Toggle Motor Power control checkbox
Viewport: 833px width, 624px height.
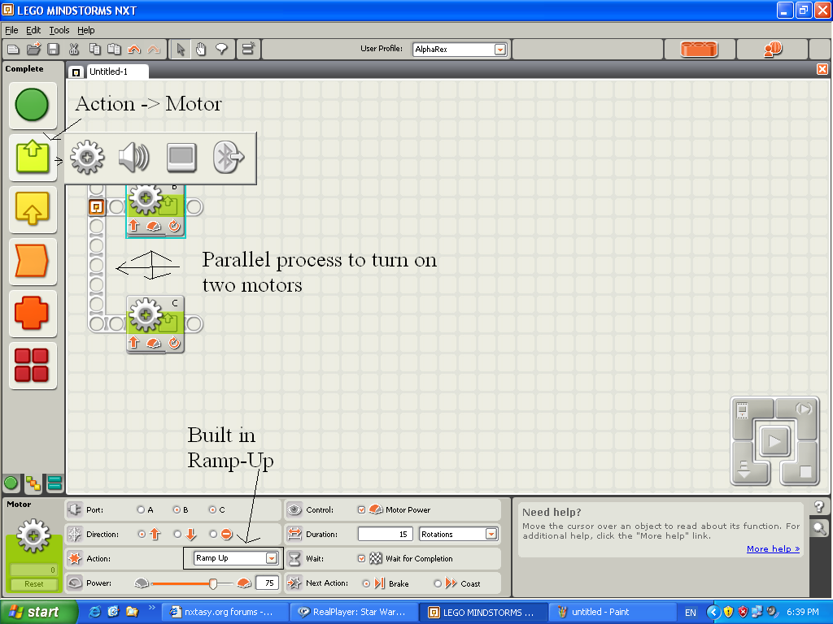point(362,509)
